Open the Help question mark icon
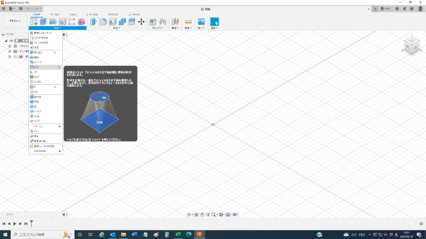Screen dimensions: 426x239 click(x=412, y=9)
